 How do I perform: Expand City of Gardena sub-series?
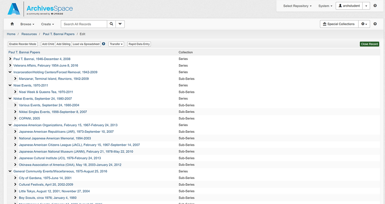[x=15, y=178]
